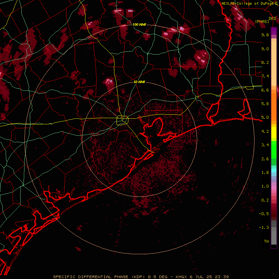
Task: Click the "DKD" label above the legend
Action: point(272,19)
